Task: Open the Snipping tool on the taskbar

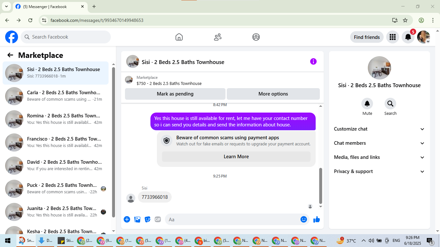Action: click(x=26, y=241)
